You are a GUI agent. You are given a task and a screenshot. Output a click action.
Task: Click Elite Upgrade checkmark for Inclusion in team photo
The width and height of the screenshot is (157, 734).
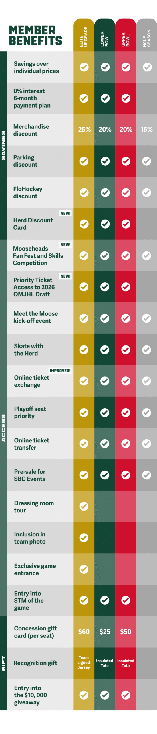pyautogui.click(x=84, y=538)
